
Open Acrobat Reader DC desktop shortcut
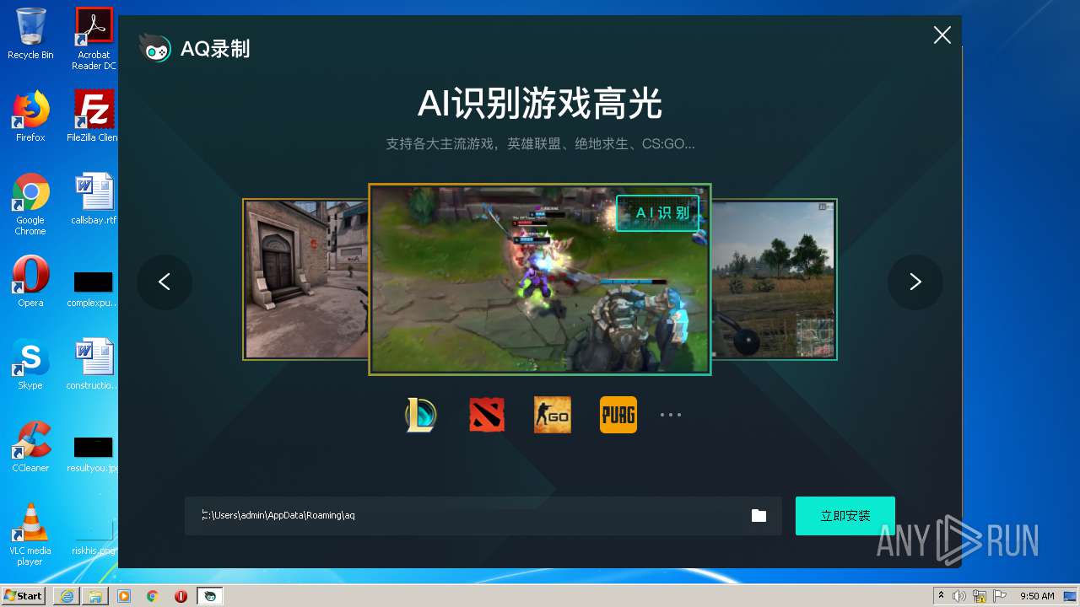click(94, 39)
